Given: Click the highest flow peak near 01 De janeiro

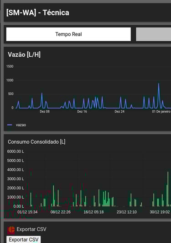Looking at the screenshot, I should tap(159, 84).
